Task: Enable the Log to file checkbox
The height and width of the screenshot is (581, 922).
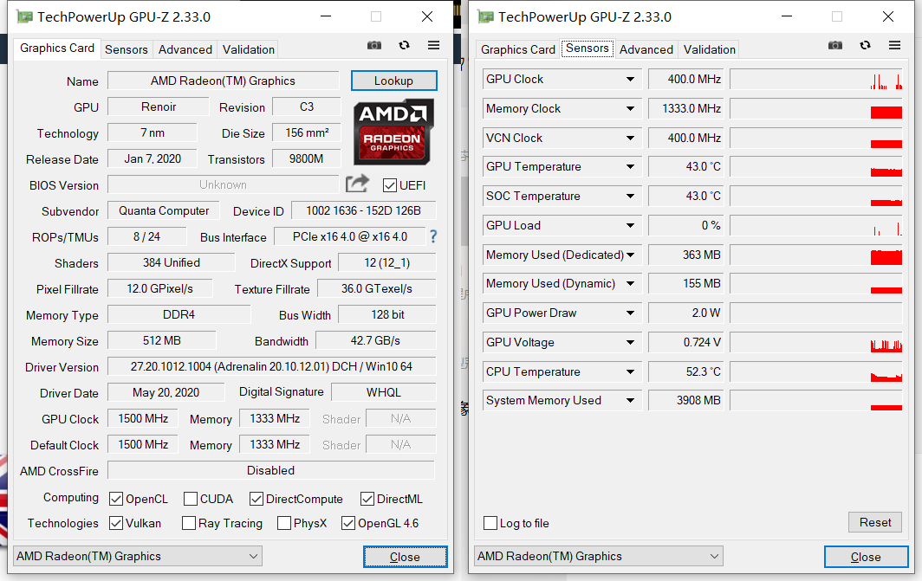Action: coord(490,523)
